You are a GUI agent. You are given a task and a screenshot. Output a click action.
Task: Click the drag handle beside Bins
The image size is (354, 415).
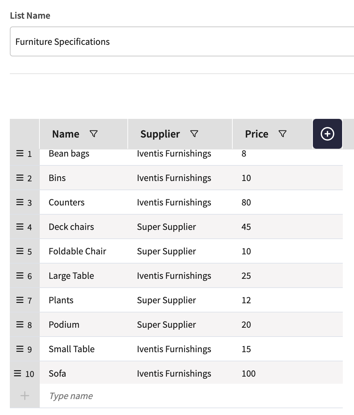point(19,178)
